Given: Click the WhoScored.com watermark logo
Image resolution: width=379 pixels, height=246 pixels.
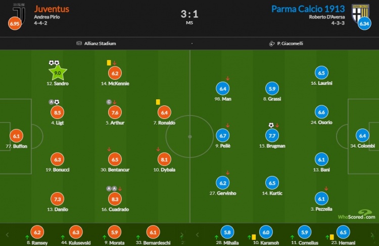Looking at the screenshot, I should [357, 215].
